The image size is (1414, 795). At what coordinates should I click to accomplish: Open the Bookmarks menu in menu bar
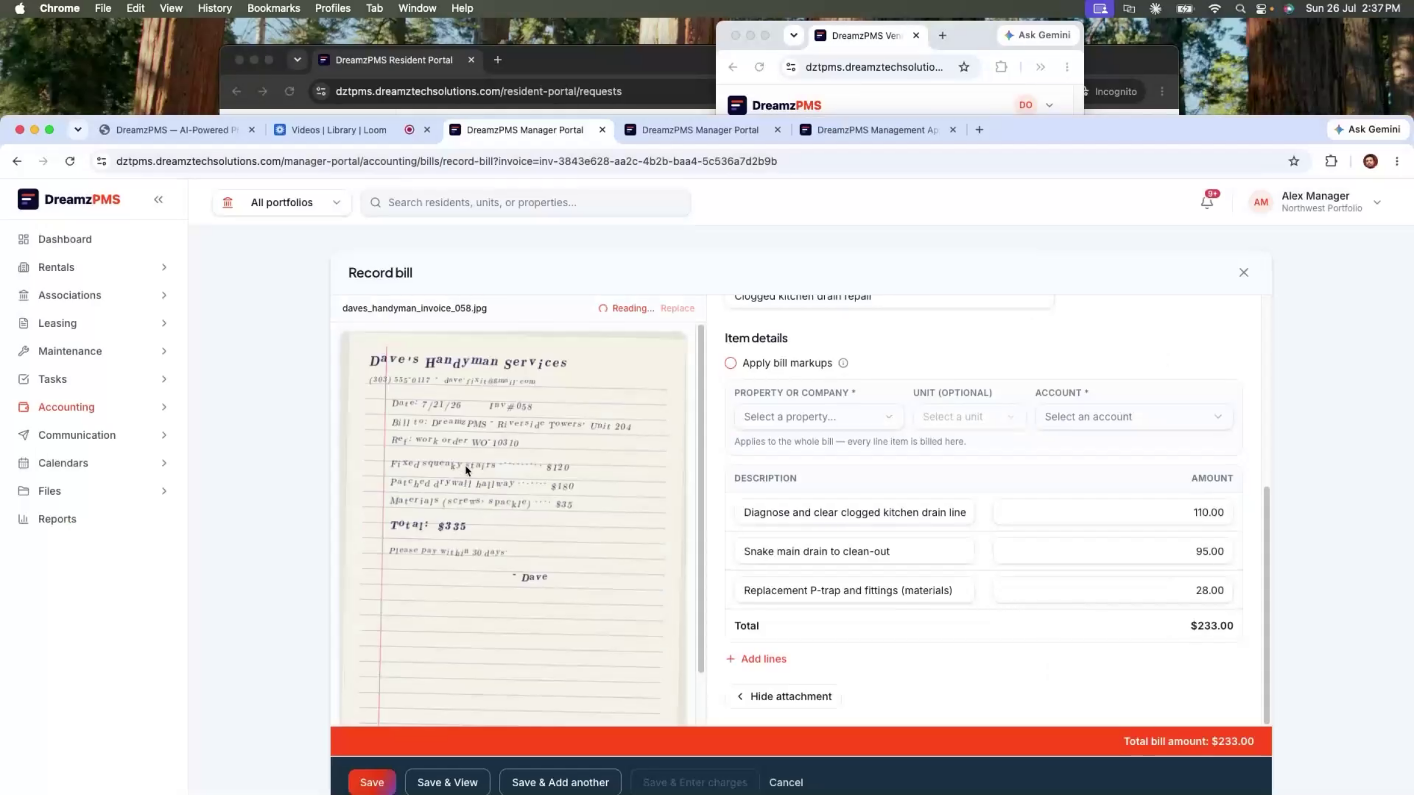[x=273, y=8]
